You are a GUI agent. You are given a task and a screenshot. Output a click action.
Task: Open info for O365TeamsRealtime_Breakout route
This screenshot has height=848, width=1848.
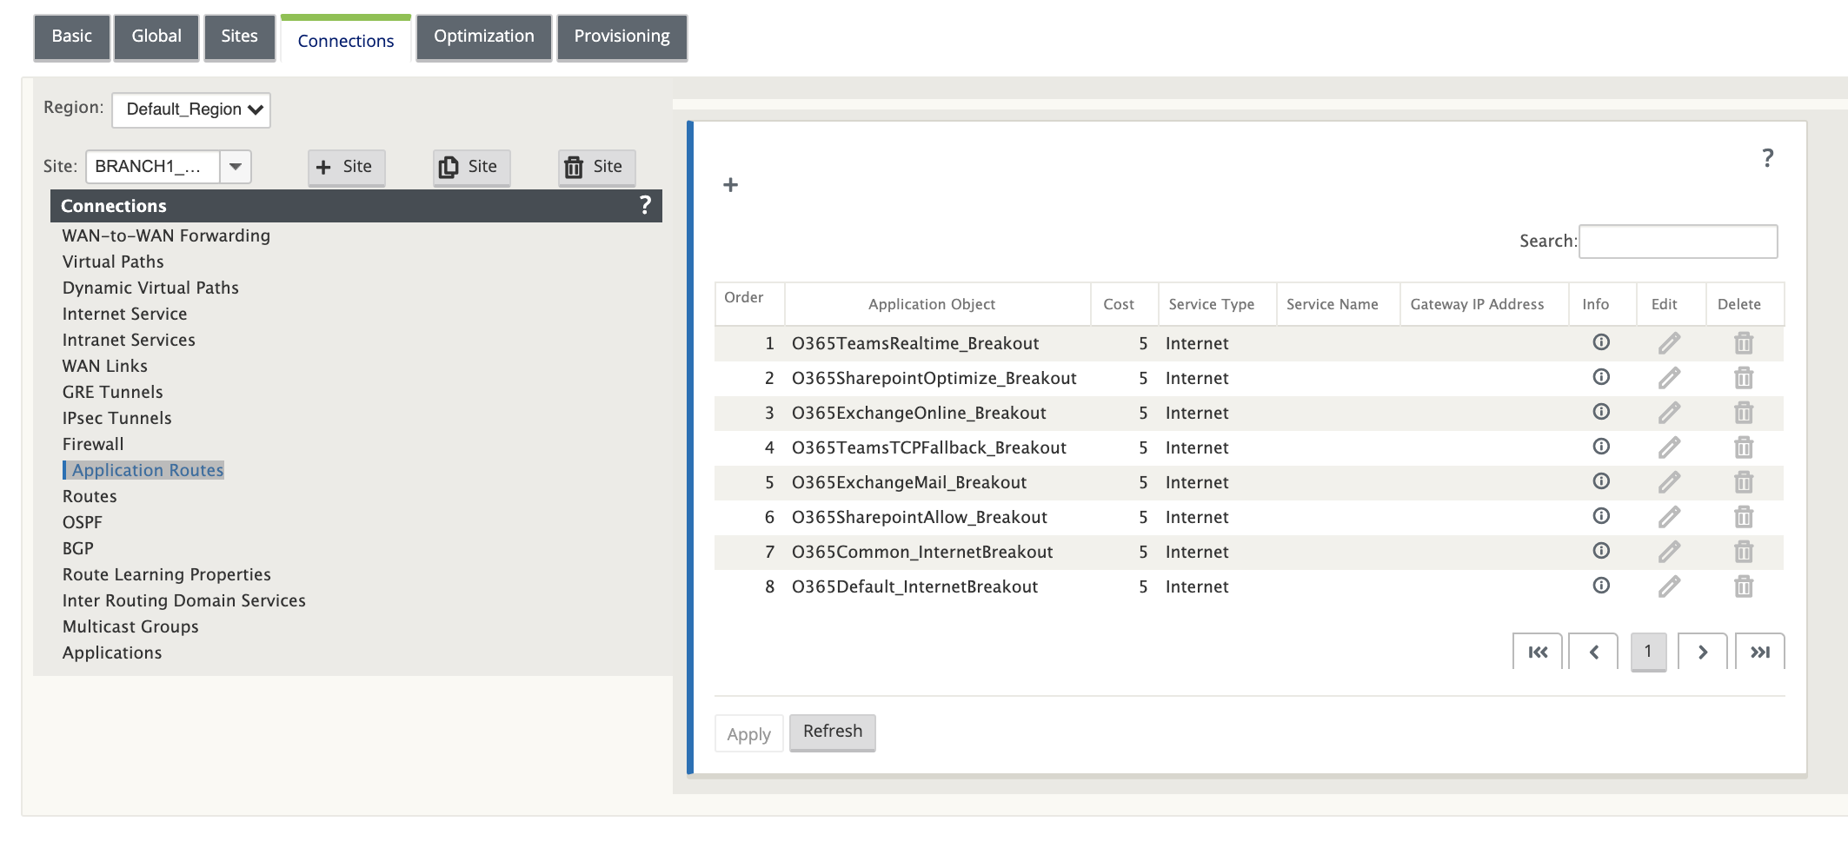pyautogui.click(x=1601, y=342)
